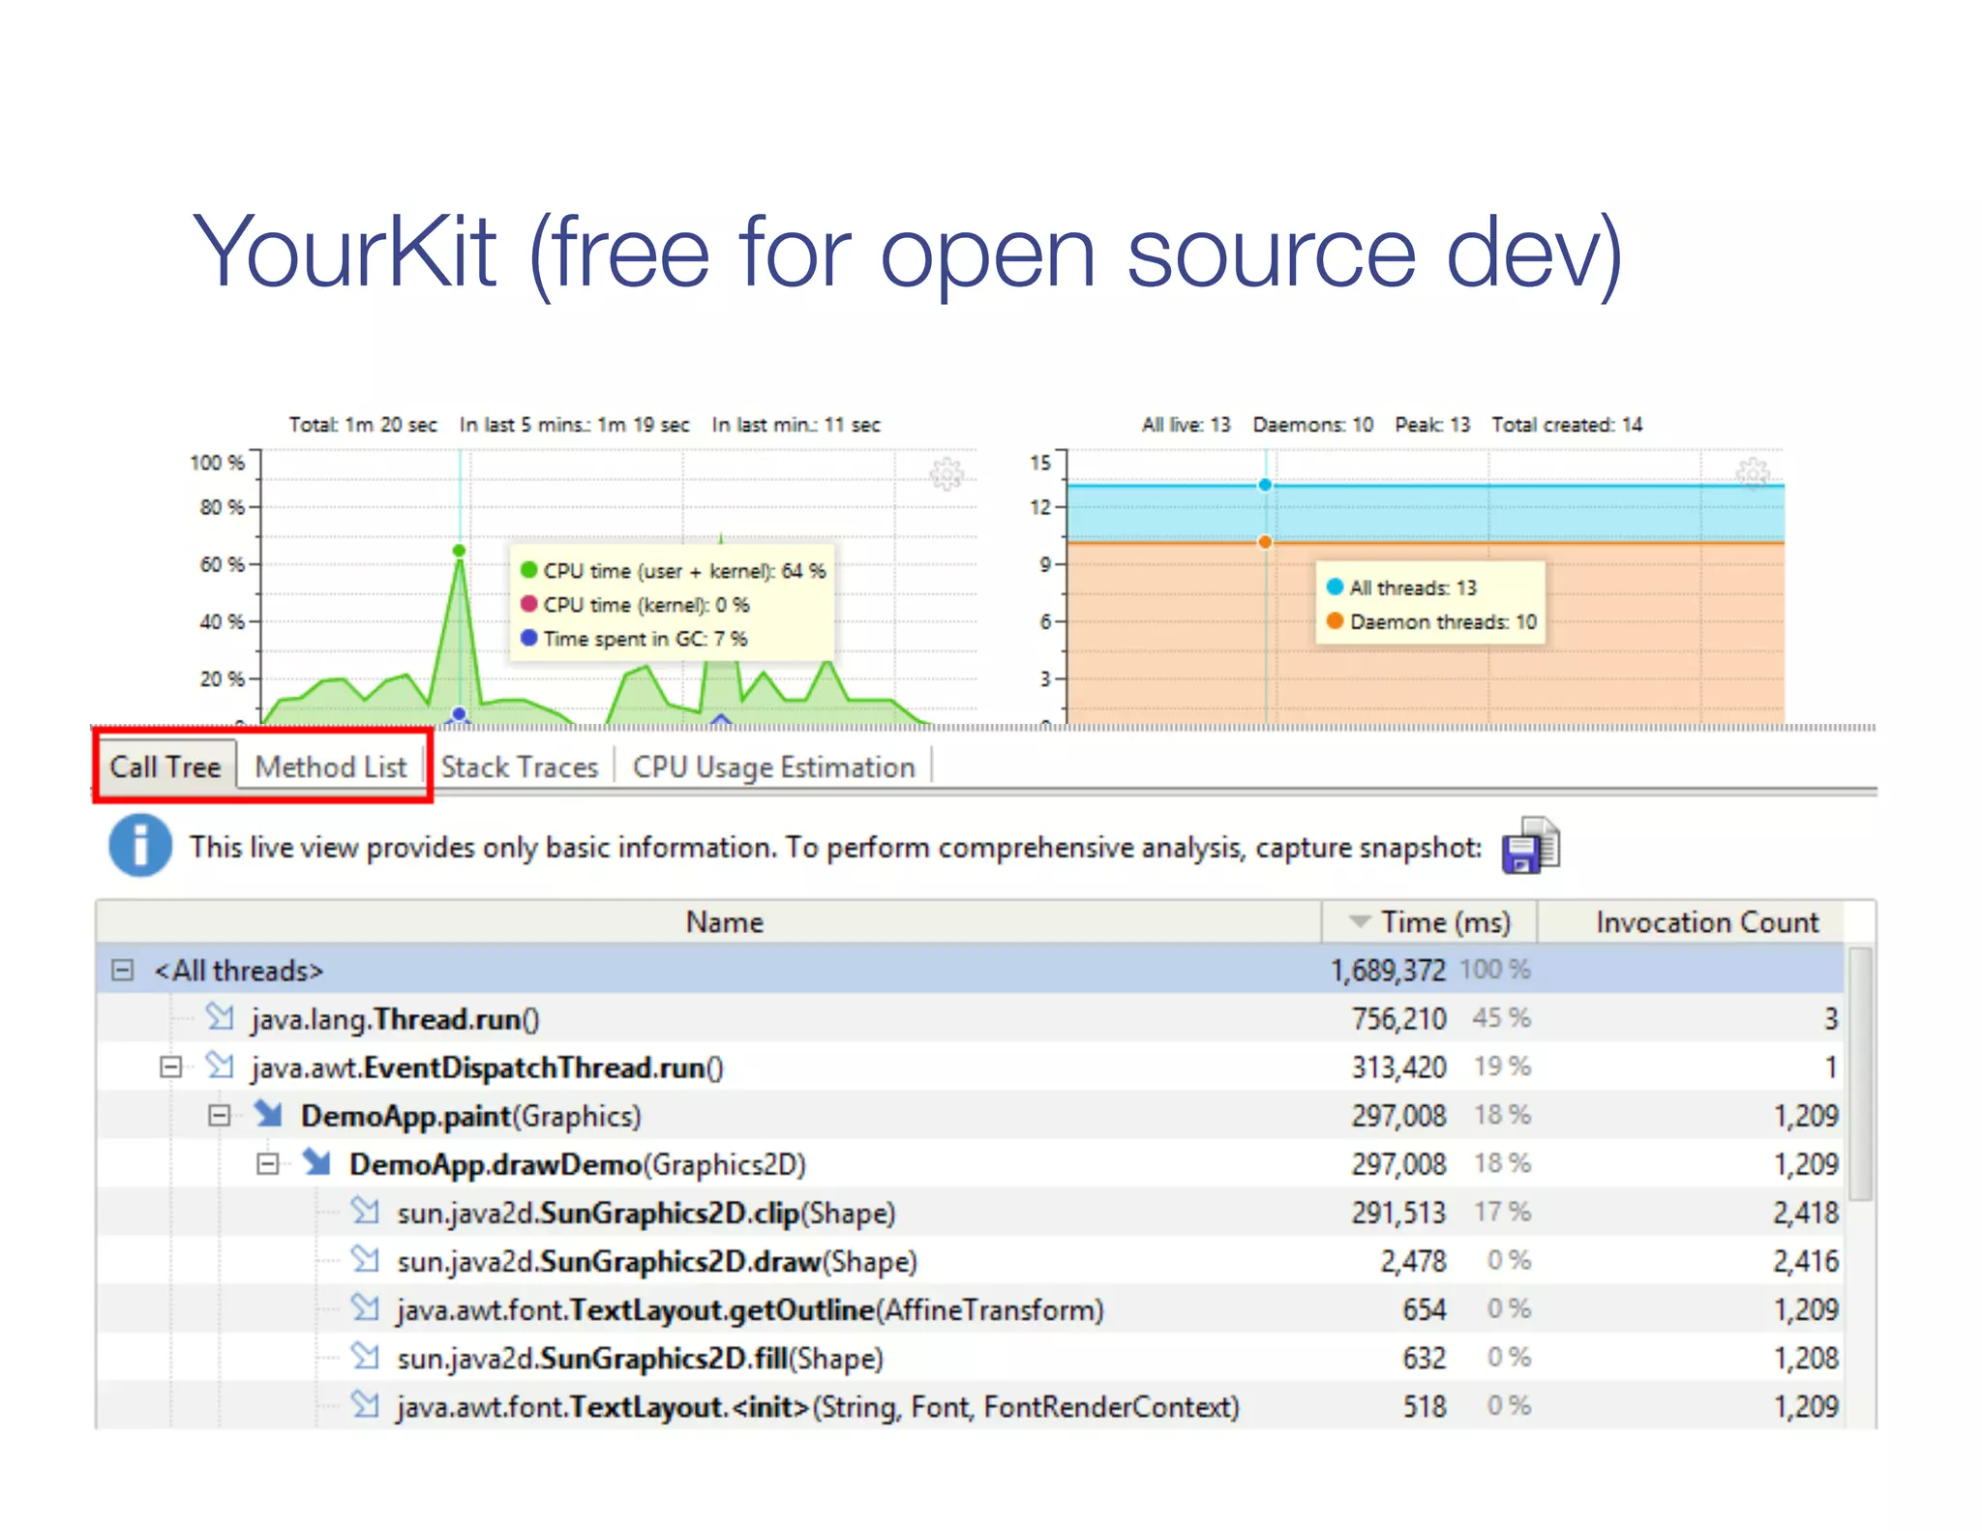This screenshot has width=1982, height=1531.
Task: Collapse java.awt.EventDispatchThread.run() node
Action: coord(170,1066)
